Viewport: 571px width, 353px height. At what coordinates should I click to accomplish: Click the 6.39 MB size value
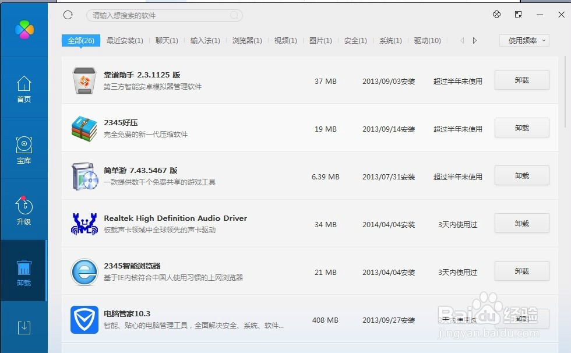pyautogui.click(x=326, y=176)
